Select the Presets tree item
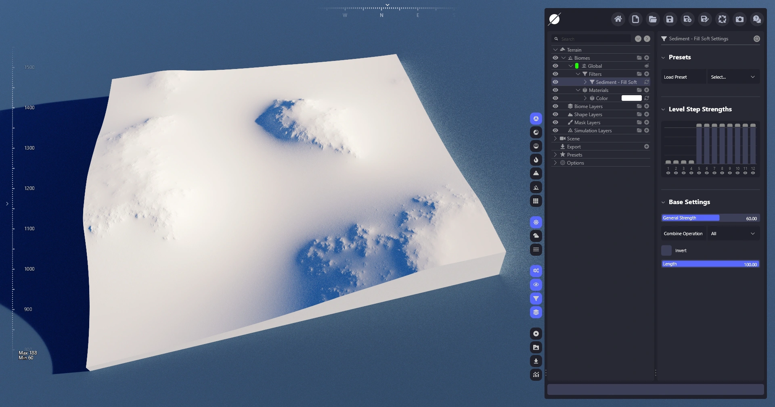This screenshot has height=407, width=775. tap(574, 155)
